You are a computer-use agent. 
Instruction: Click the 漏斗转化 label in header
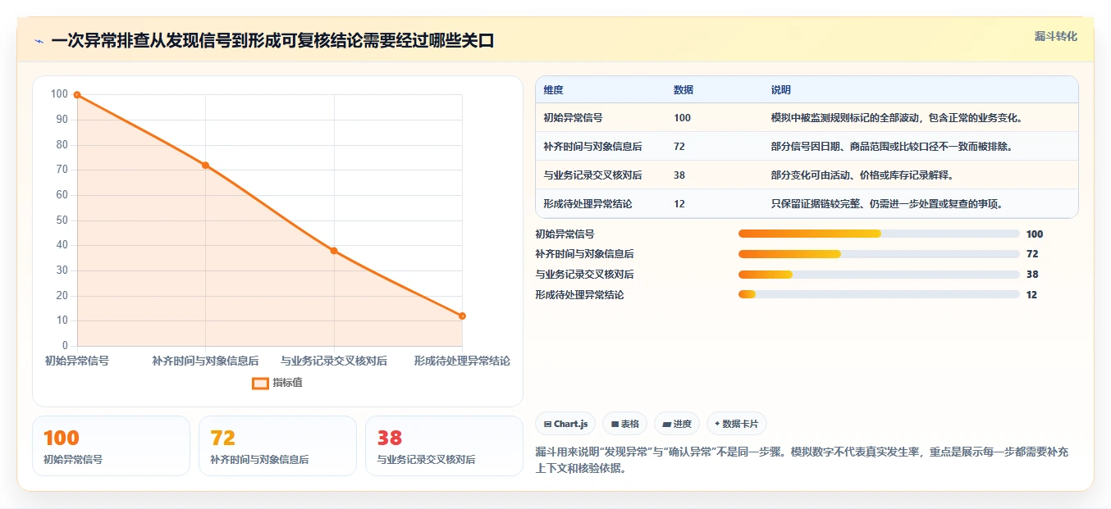[1055, 36]
